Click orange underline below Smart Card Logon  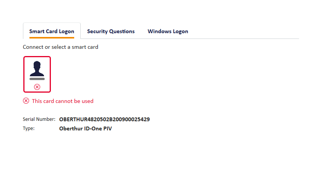coord(52,38)
